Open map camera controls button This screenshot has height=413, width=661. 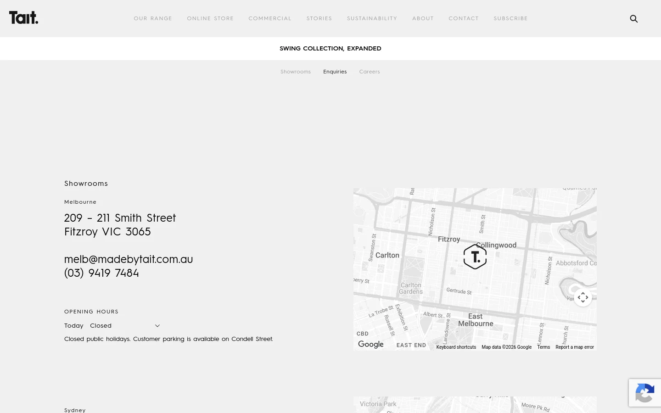point(583,297)
